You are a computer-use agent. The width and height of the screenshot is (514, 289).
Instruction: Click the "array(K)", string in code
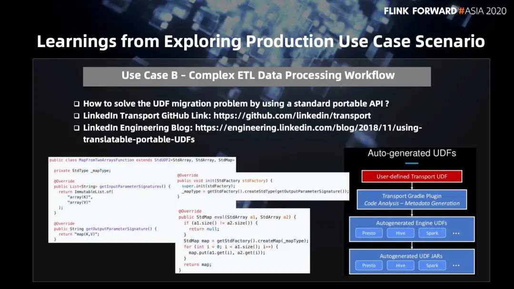pos(80,197)
